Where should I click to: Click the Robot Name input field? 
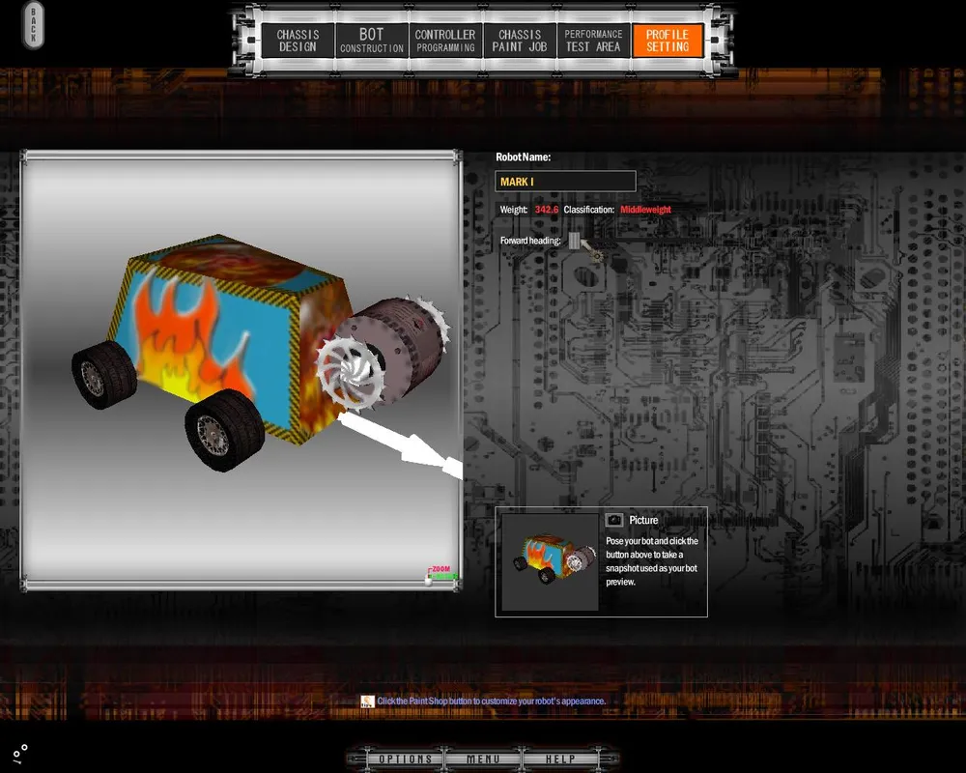(565, 182)
